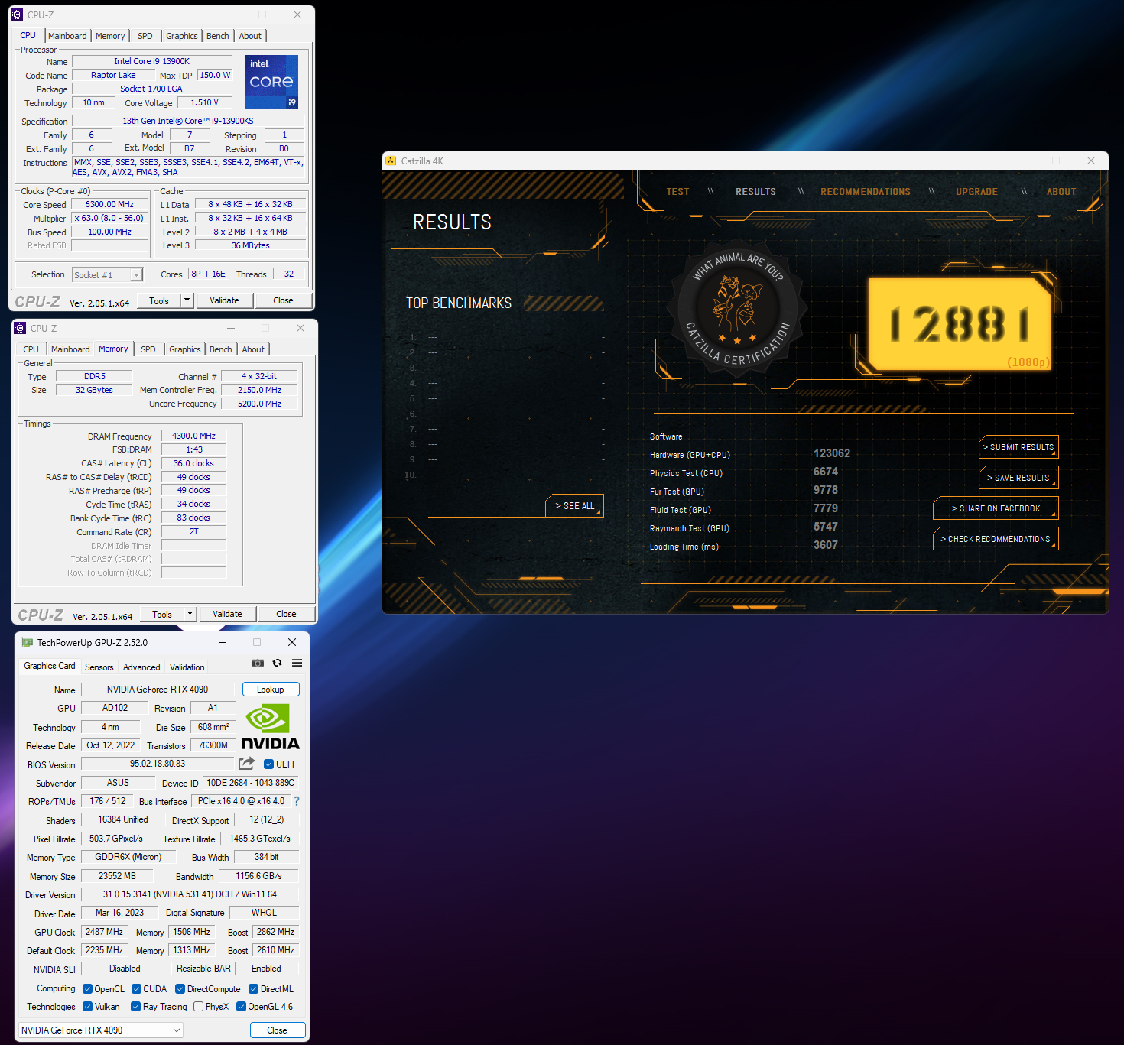
Task: Toggle the UEFI checkbox
Action: coord(268,764)
